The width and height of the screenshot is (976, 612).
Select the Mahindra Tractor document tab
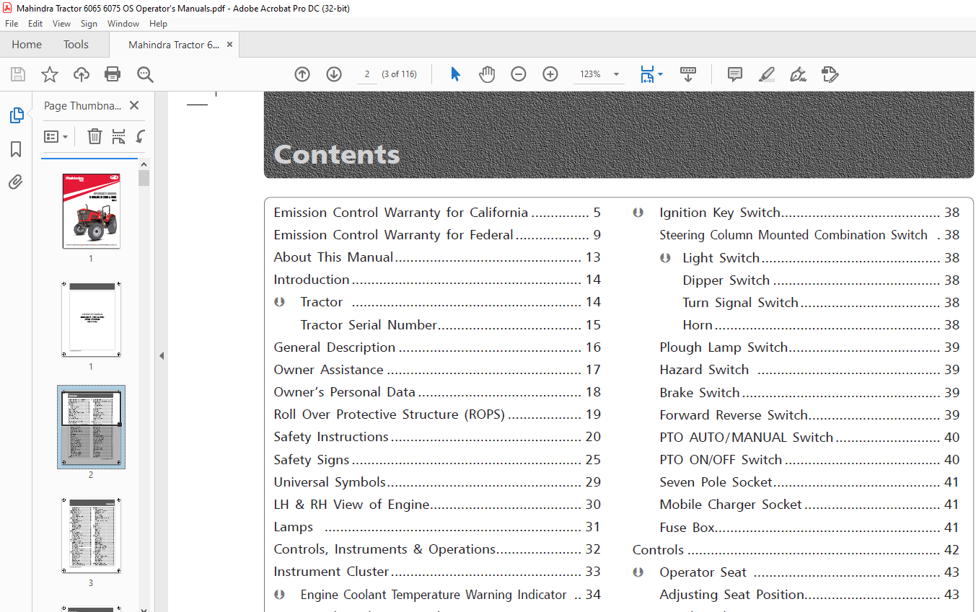(174, 45)
